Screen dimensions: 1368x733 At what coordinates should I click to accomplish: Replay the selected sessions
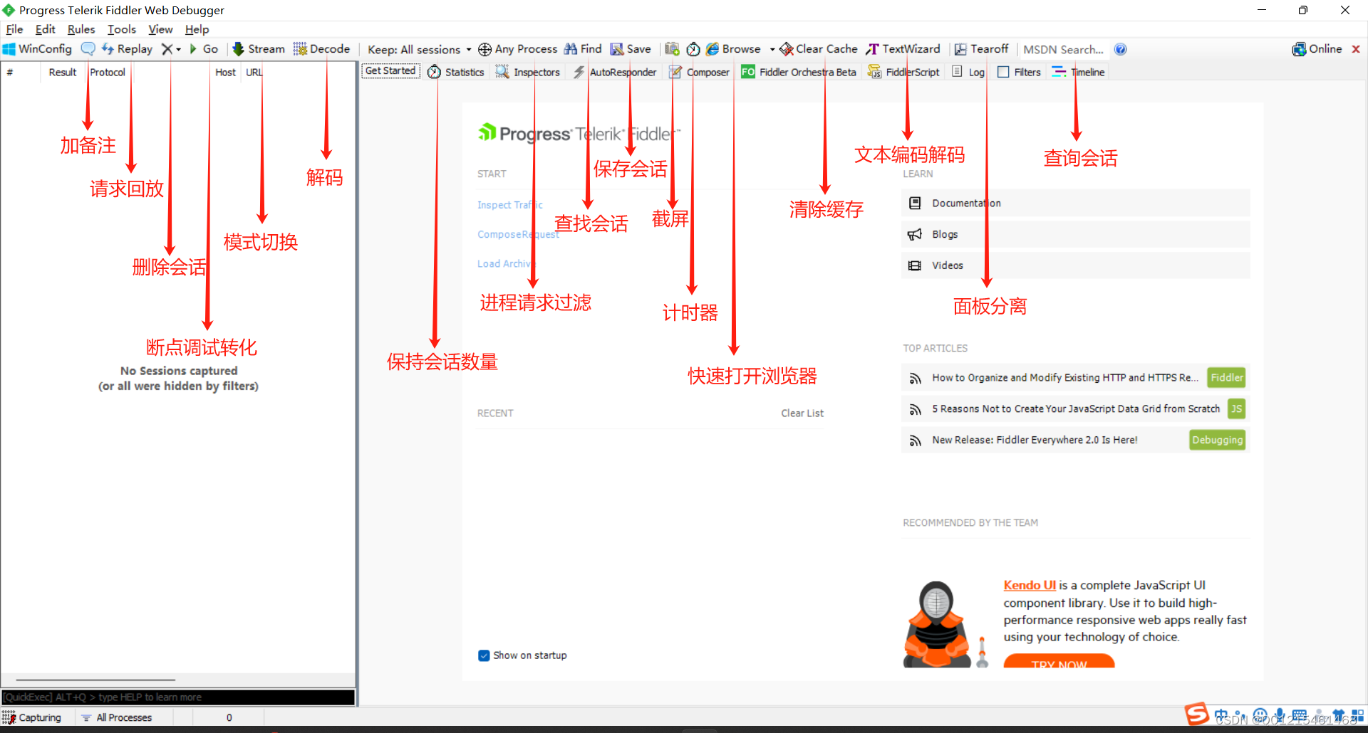[x=127, y=49]
